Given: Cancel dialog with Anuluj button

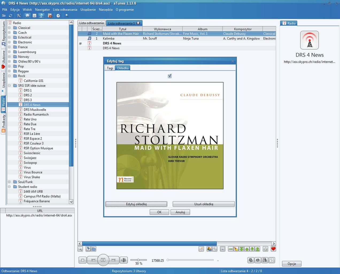Looking at the screenshot, I should 180,212.
